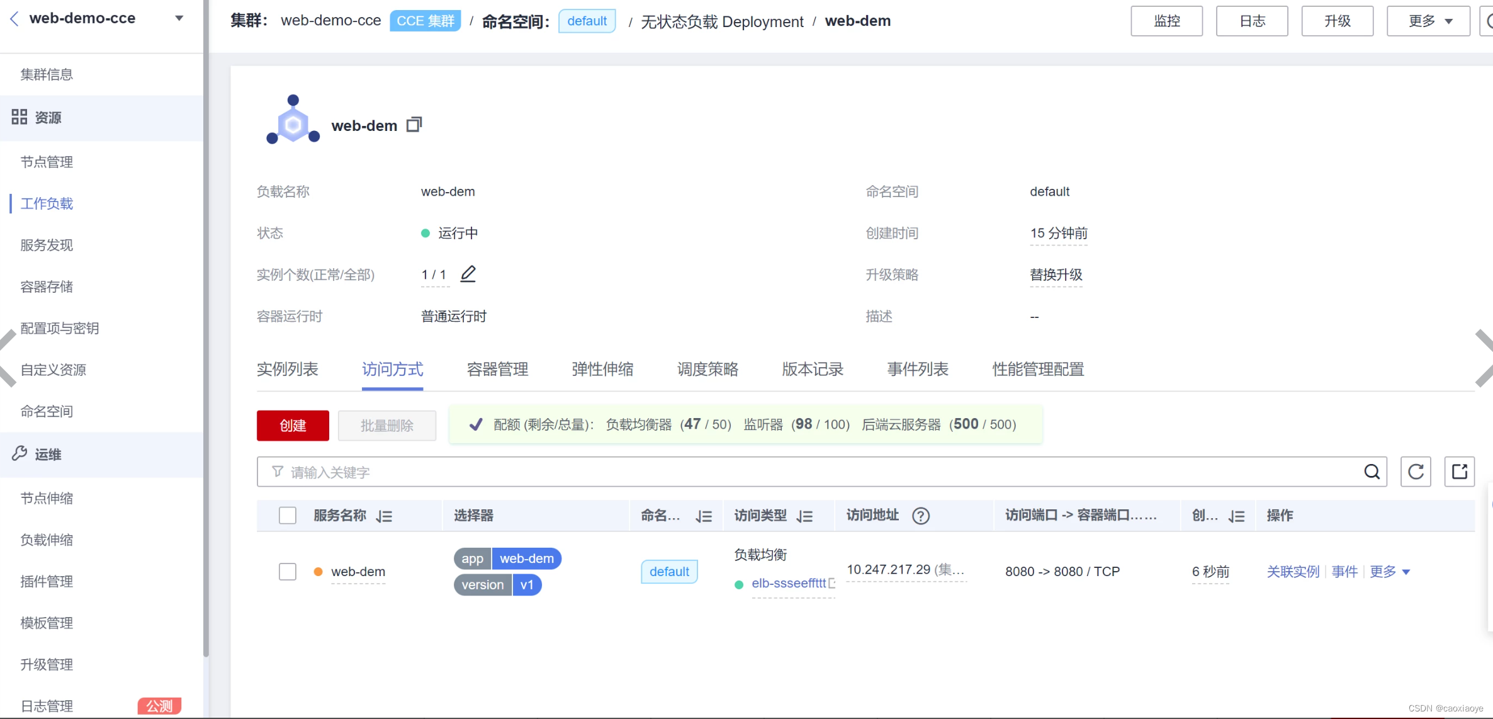The width and height of the screenshot is (1493, 719).
Task: Open the 更多 dropdown in the top bar
Action: point(1428,21)
